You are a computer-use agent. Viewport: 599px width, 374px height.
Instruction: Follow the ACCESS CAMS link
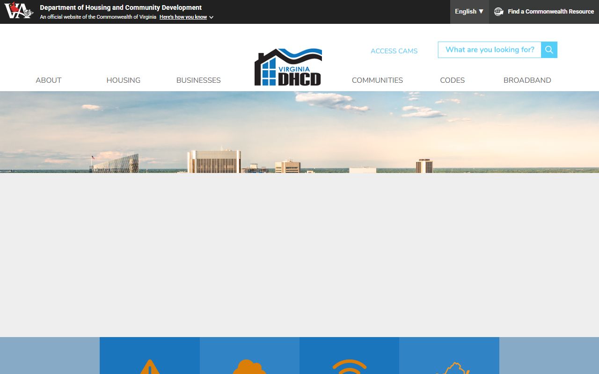[394, 51]
